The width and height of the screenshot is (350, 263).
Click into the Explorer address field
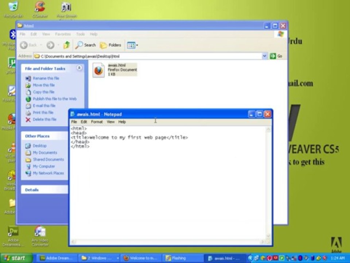point(148,56)
